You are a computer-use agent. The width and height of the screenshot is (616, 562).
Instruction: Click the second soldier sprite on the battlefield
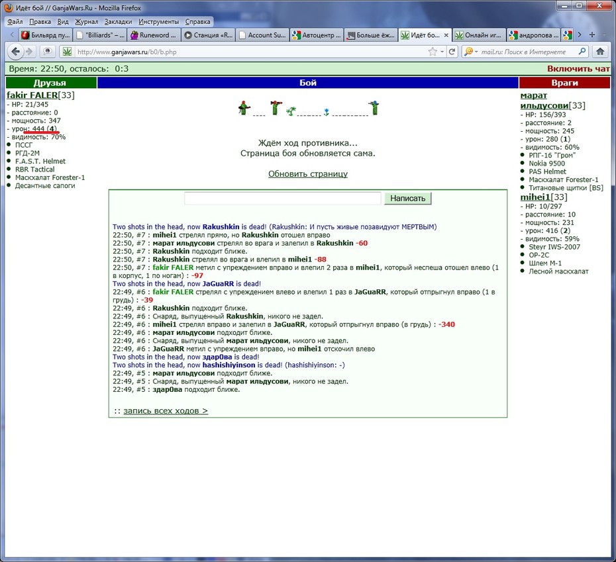(x=276, y=108)
